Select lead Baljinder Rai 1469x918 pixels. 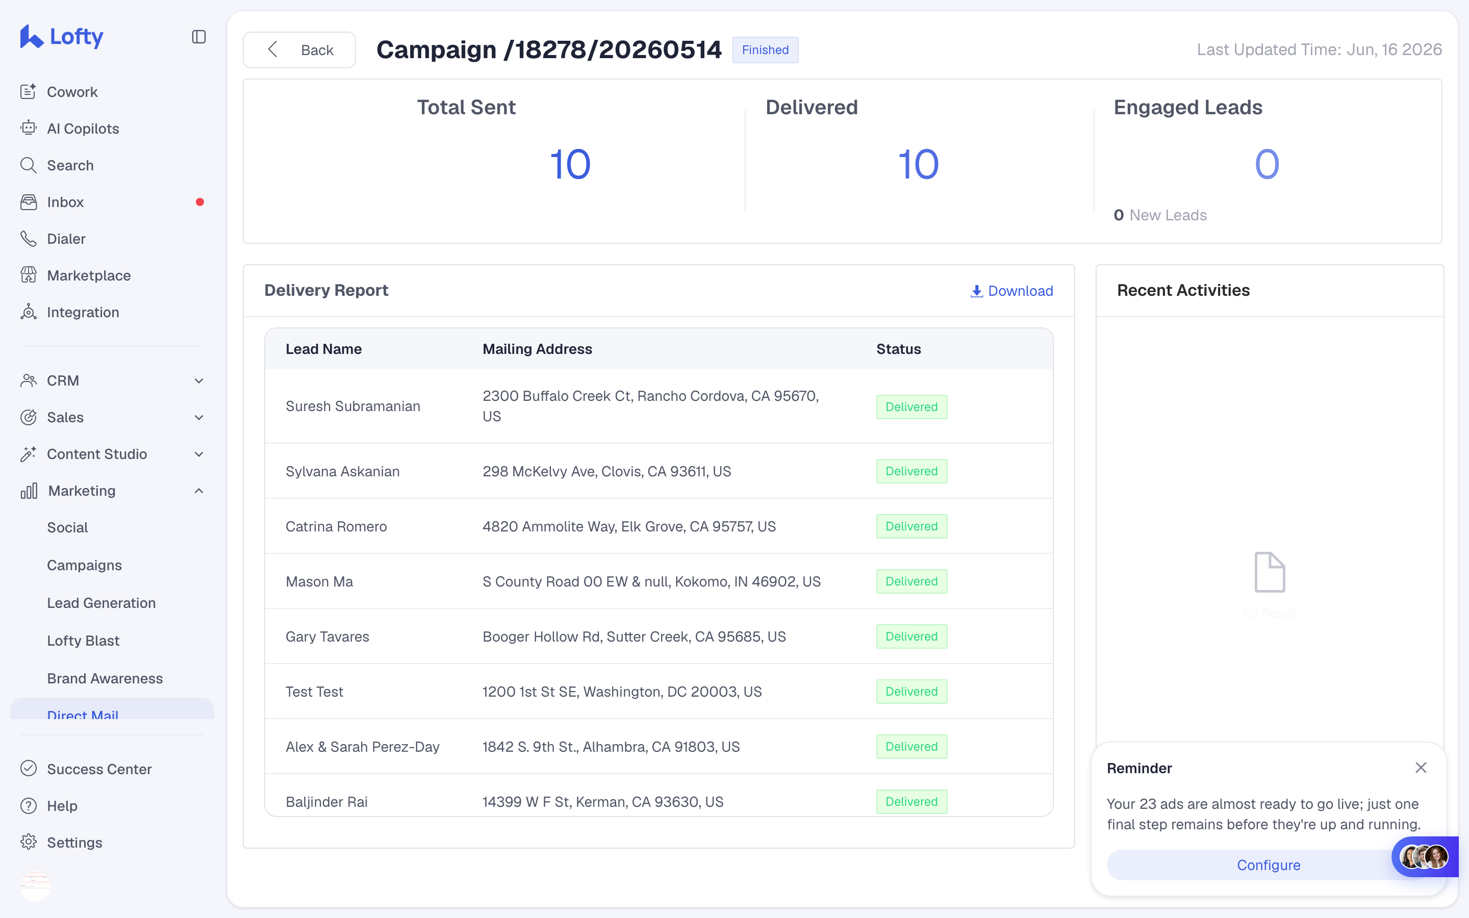click(x=326, y=801)
